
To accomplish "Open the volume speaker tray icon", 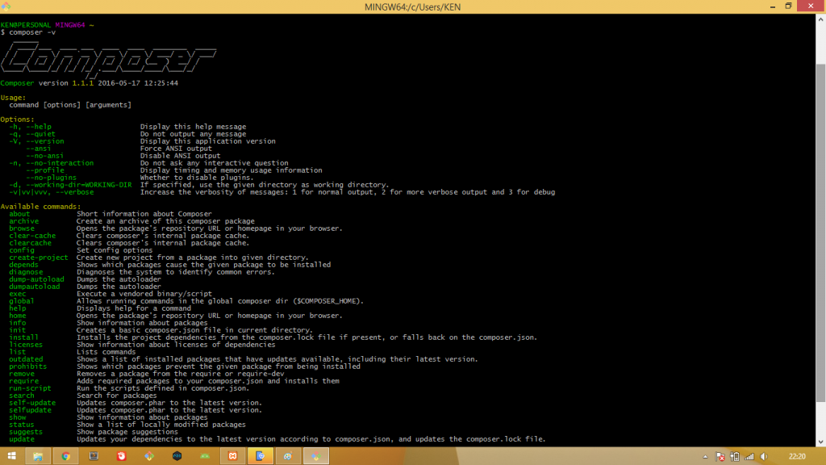I will (x=764, y=457).
